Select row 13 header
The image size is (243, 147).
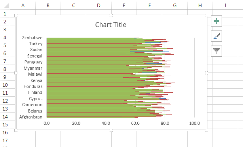pyautogui.click(x=5, y=109)
